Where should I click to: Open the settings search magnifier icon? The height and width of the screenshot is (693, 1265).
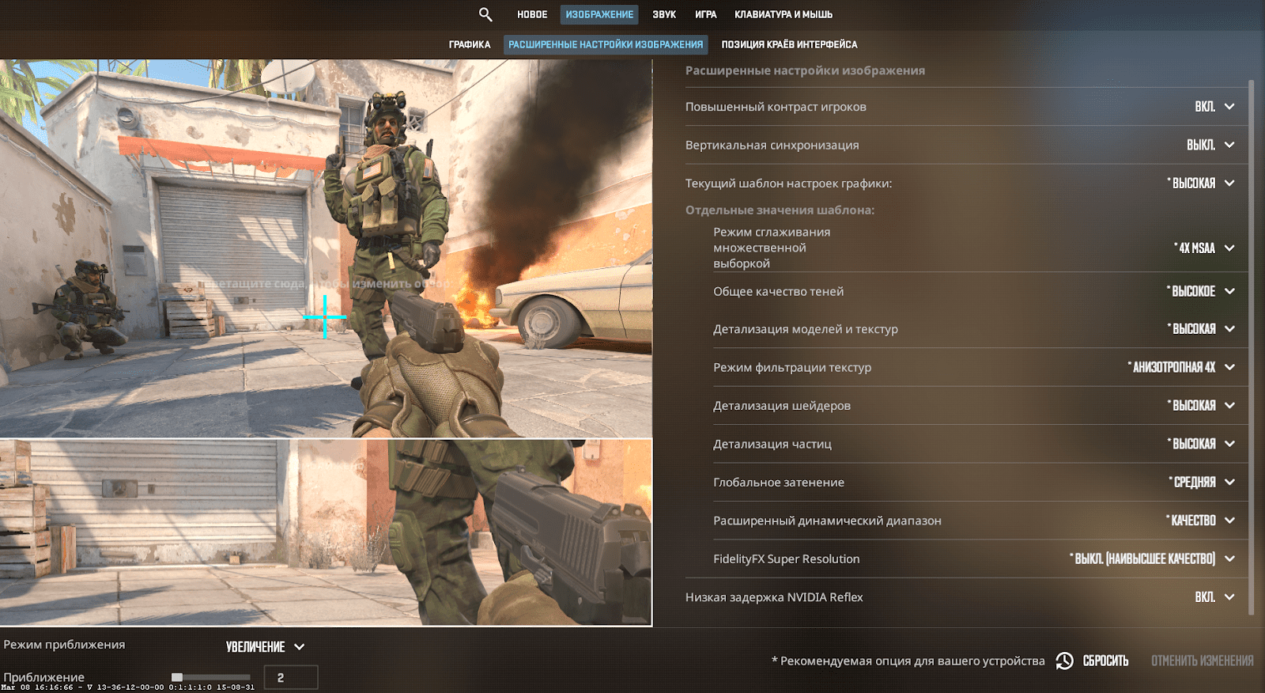coord(485,14)
